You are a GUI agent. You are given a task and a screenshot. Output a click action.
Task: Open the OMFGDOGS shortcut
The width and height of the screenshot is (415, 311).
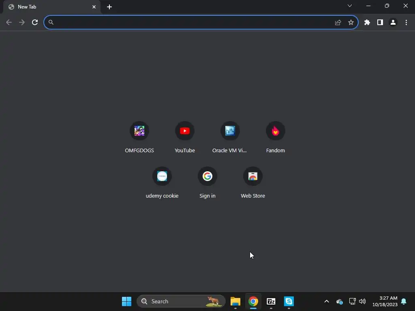pyautogui.click(x=139, y=138)
